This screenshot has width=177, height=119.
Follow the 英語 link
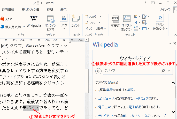click(130, 90)
